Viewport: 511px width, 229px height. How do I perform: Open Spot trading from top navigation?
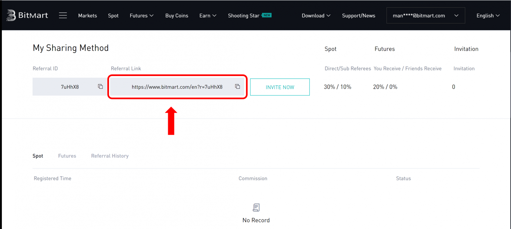point(113,16)
